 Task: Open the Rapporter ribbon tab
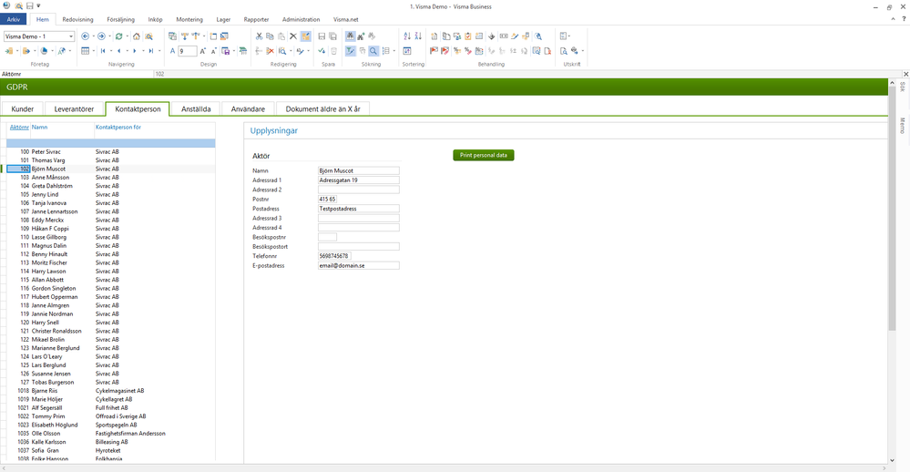tap(256, 19)
